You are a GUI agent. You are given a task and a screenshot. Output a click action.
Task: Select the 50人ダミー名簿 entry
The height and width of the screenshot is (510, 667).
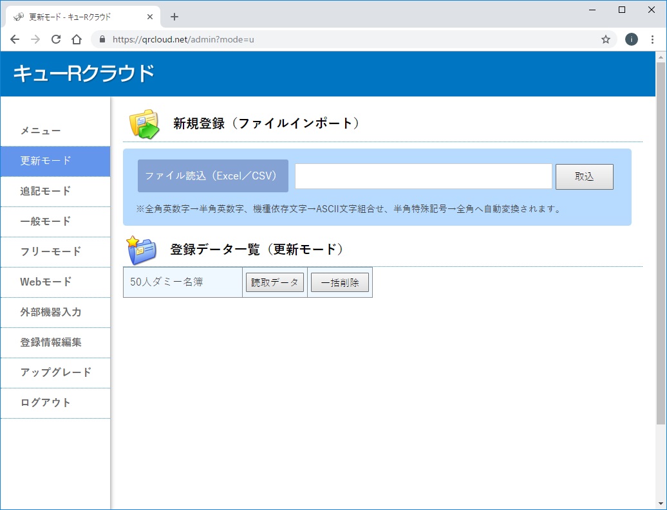[x=183, y=282]
